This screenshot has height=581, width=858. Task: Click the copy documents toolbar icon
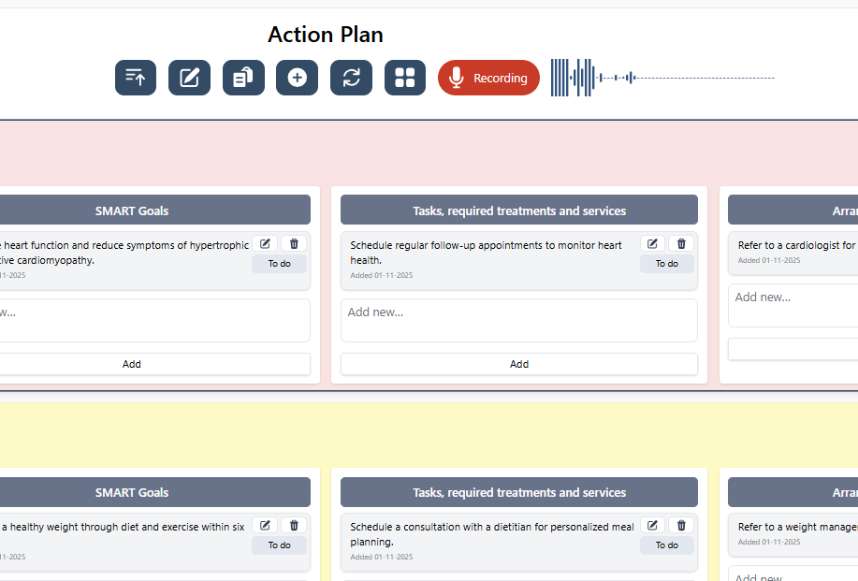[243, 78]
